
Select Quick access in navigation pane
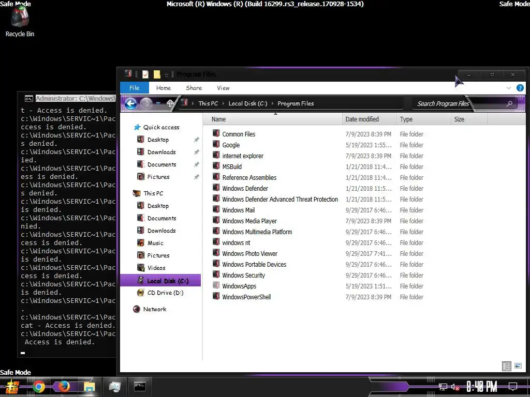point(156,127)
